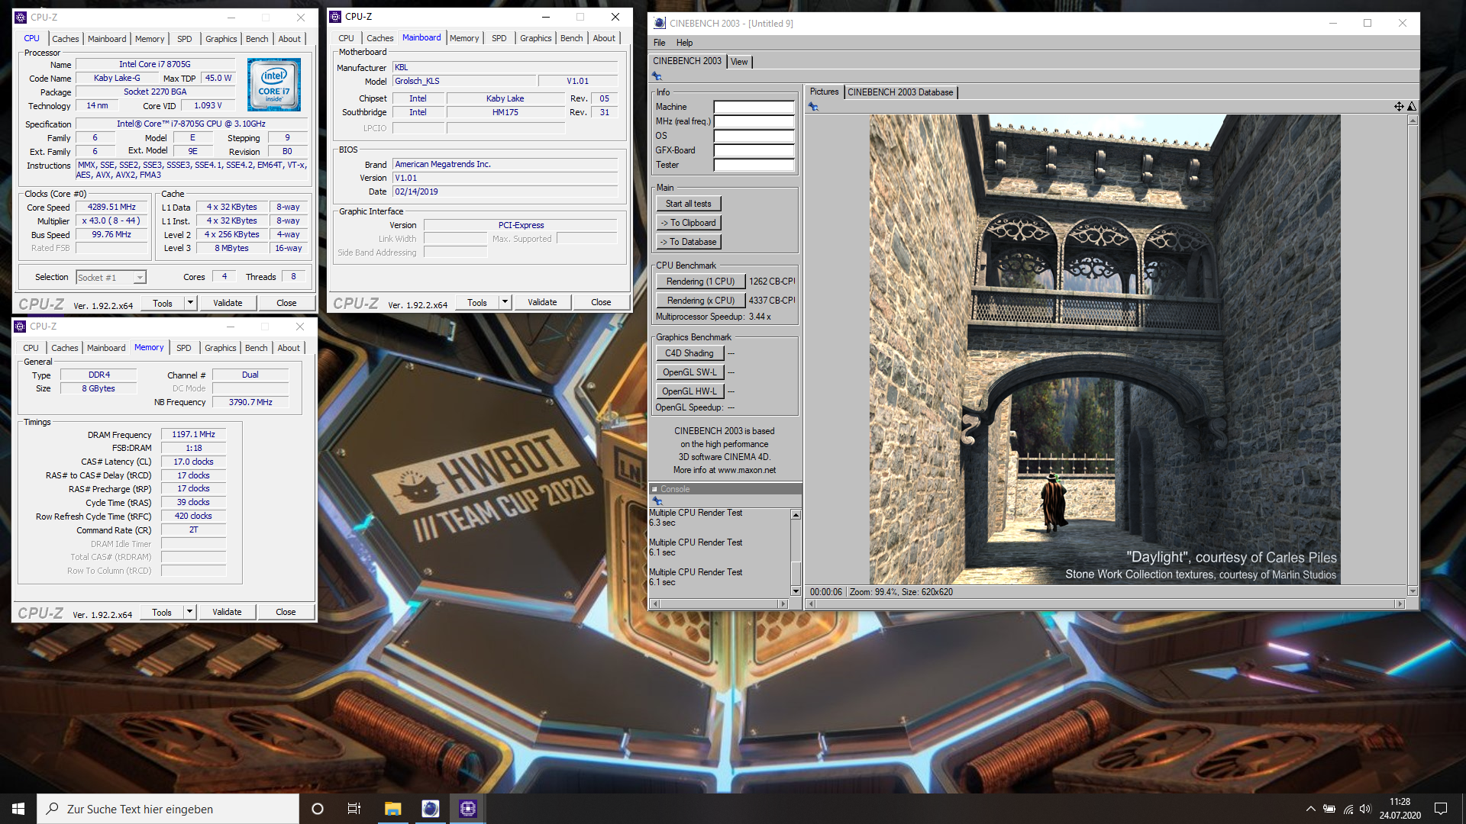Click the triangle zoom icon in Pictures panel

point(1412,107)
